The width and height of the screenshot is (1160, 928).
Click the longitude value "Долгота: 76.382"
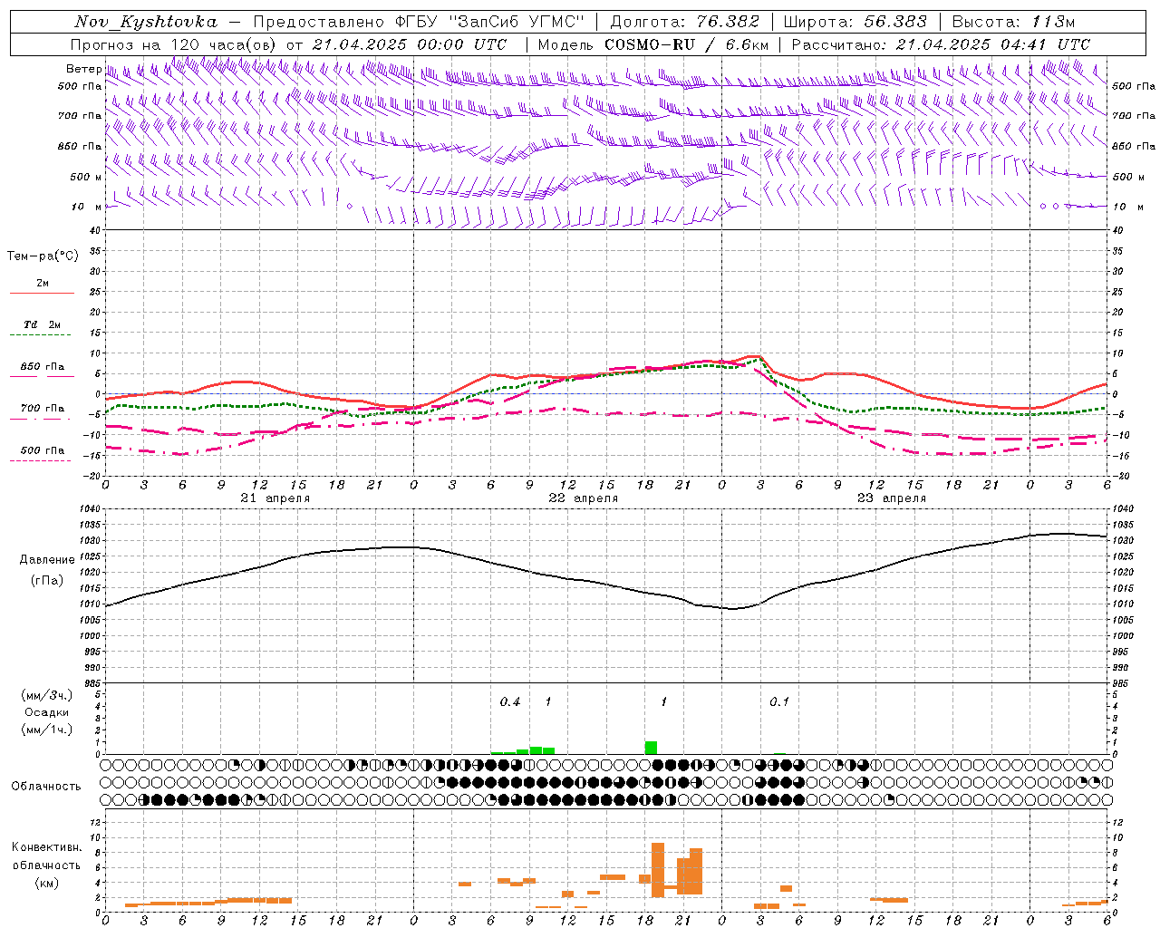tap(684, 23)
